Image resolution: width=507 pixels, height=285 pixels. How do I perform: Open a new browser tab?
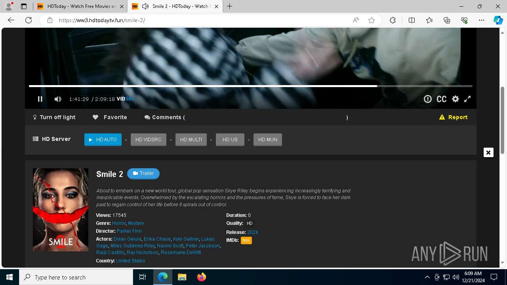coord(229,6)
